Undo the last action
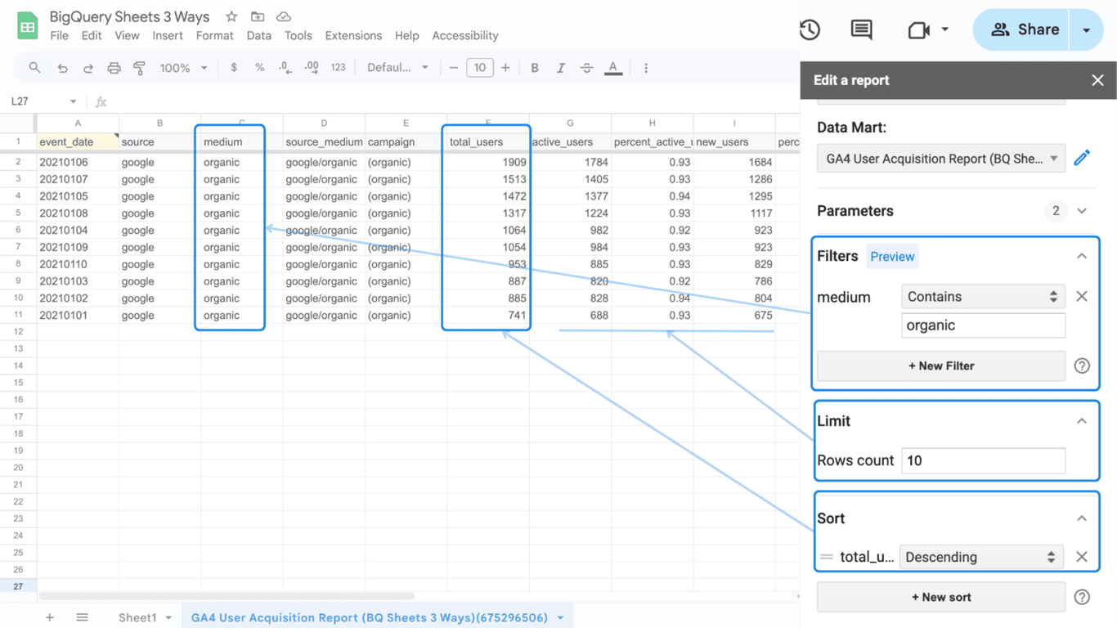Screen dimensions: 1117x628 pyautogui.click(x=62, y=68)
